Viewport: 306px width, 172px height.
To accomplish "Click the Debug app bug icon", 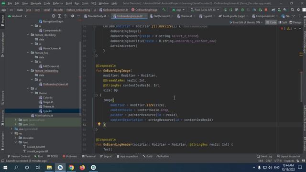I will [x=242, y=10].
